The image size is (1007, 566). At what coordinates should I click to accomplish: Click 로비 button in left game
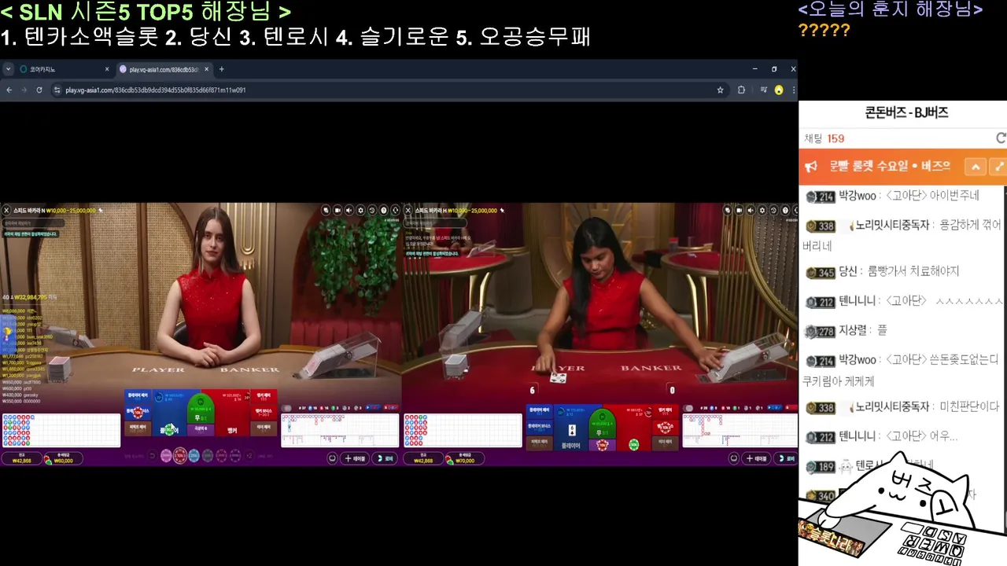pyautogui.click(x=385, y=458)
